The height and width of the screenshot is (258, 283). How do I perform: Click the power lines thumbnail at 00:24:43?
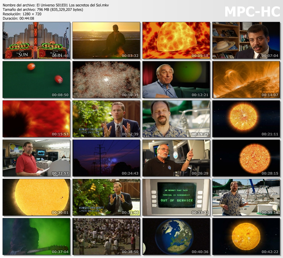click(x=106, y=158)
